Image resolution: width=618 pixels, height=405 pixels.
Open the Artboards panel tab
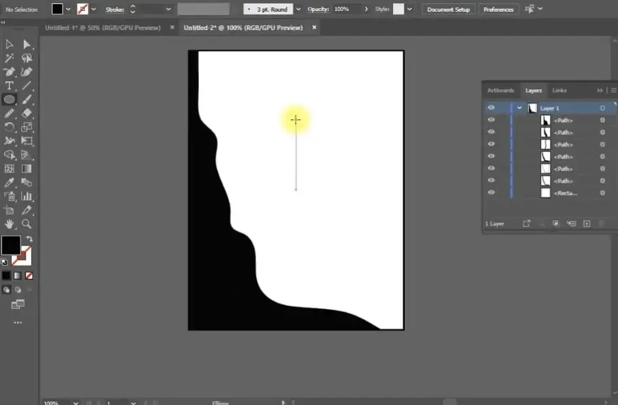(500, 90)
